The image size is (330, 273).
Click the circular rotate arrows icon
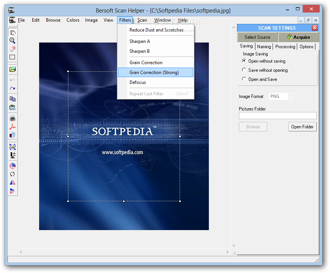click(13, 174)
